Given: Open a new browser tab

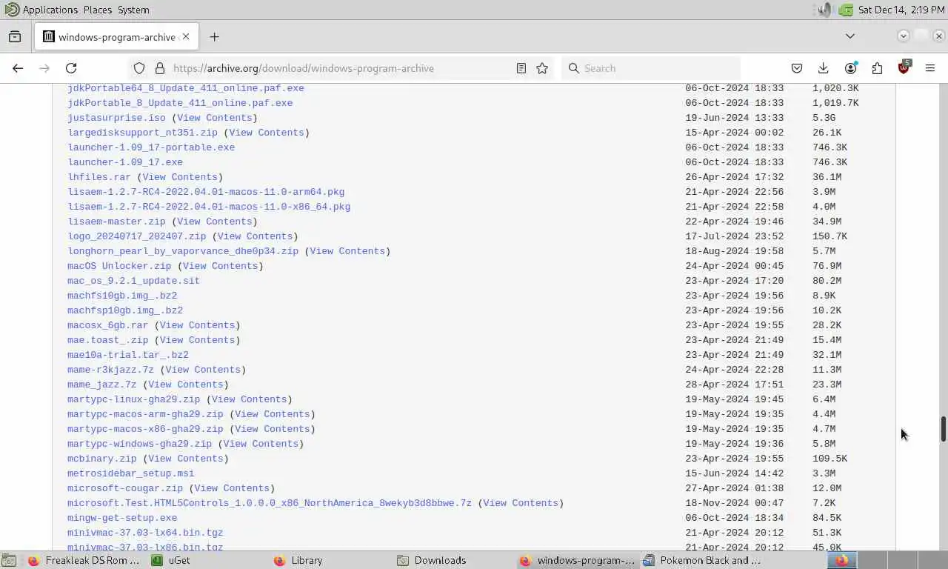Looking at the screenshot, I should (214, 36).
